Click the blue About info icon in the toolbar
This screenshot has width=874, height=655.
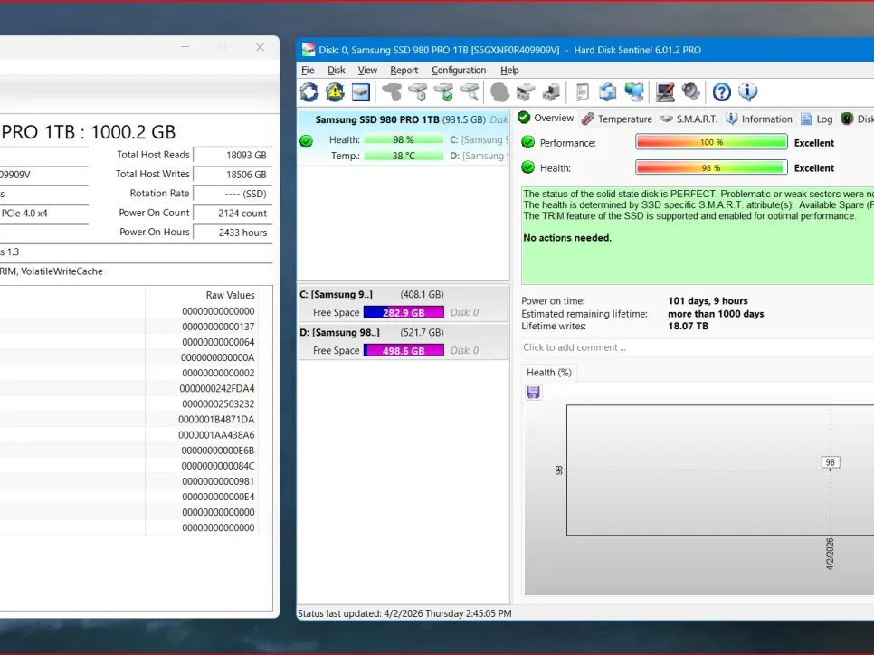[747, 91]
